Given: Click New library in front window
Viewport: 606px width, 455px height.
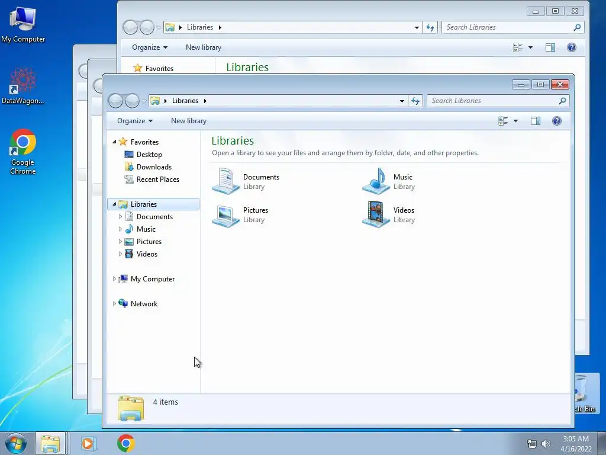Looking at the screenshot, I should pyautogui.click(x=189, y=121).
